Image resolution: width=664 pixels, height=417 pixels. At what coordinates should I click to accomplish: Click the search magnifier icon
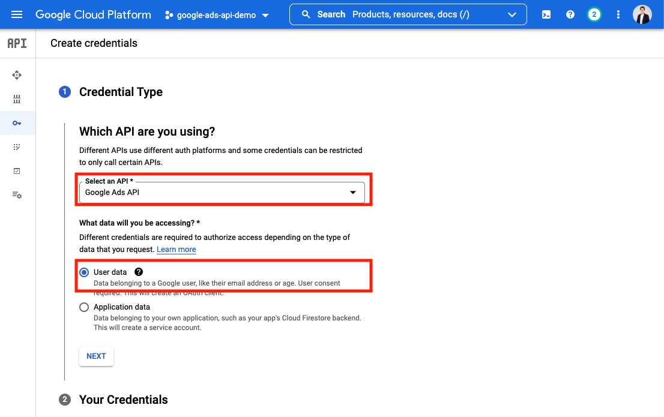pos(306,14)
